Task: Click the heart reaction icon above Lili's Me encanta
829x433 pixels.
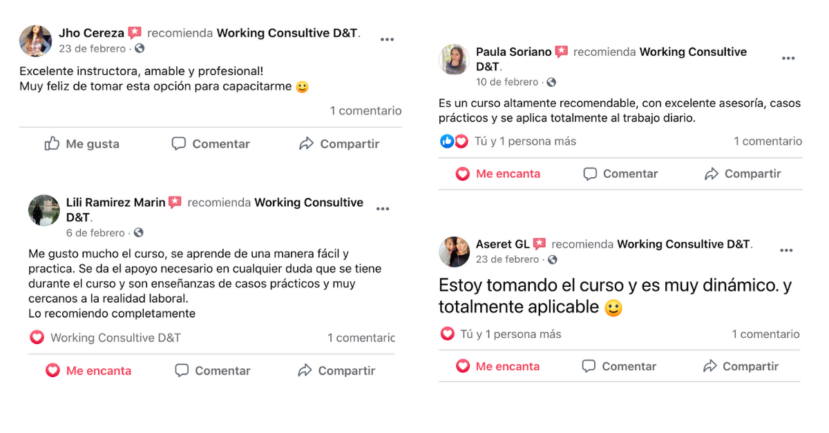Action: click(37, 338)
